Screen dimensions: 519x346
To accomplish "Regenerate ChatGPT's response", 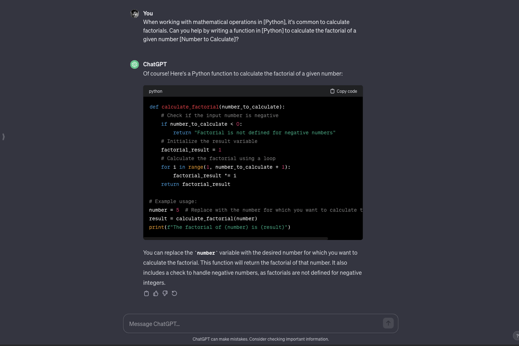I will pos(174,293).
